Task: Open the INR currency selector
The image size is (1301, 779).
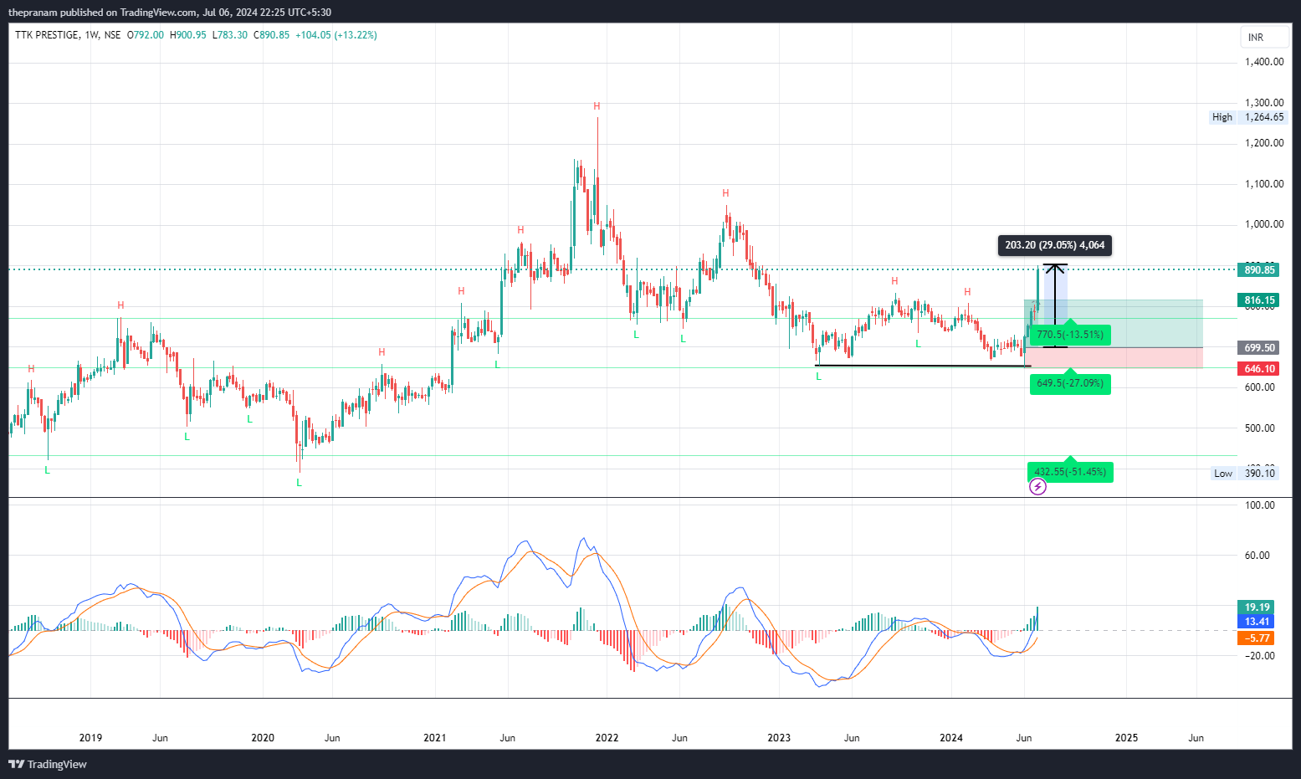Action: (1264, 38)
